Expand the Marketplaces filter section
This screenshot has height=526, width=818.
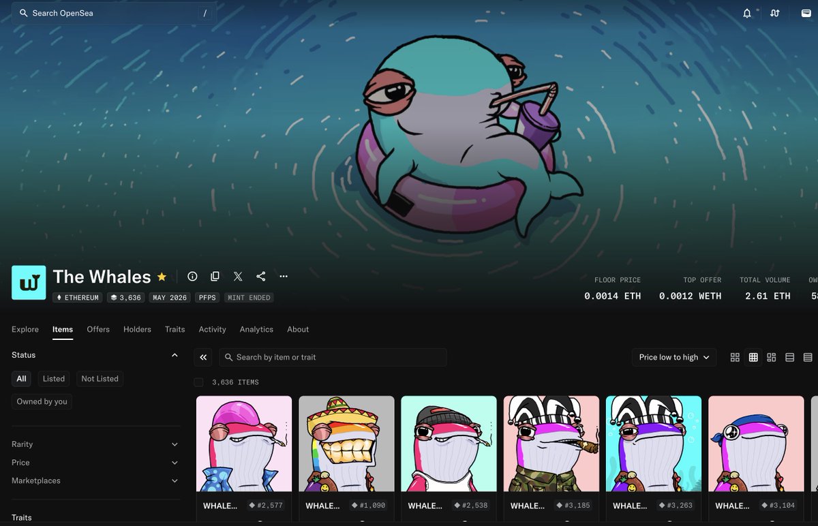pos(96,480)
